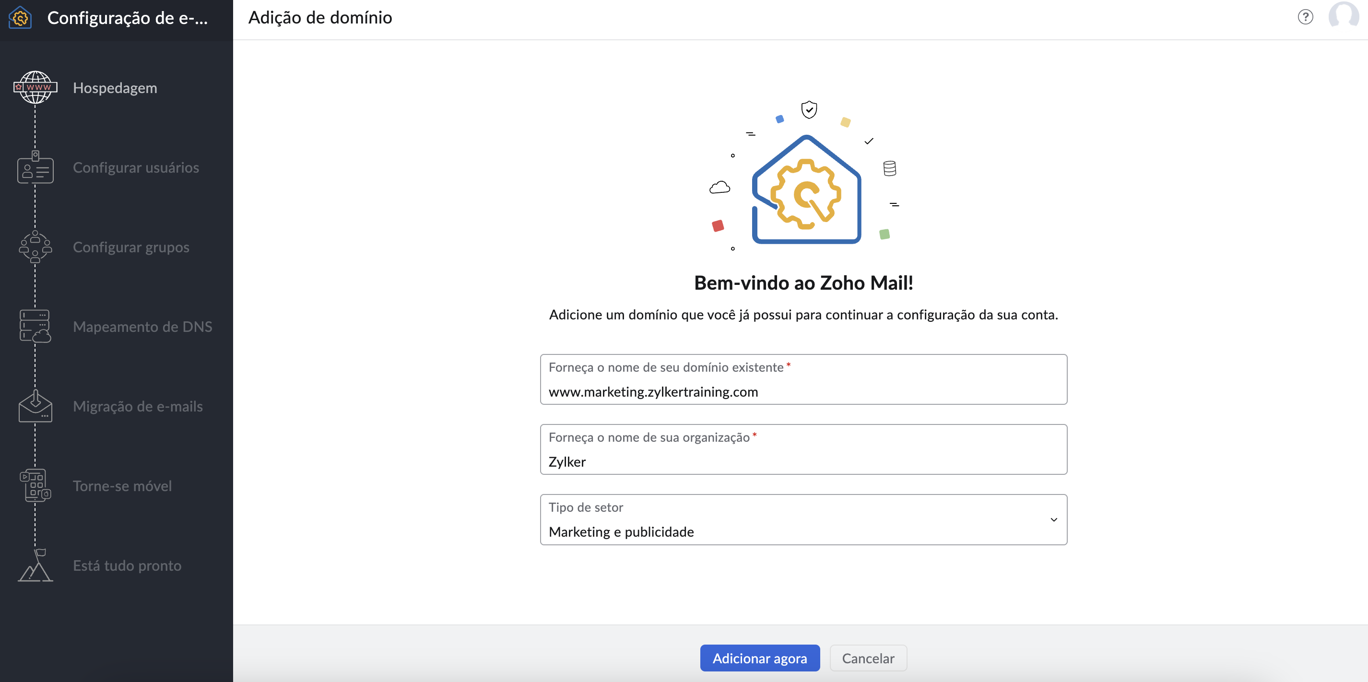Click the Zoho Mail house gear illustration
The image size is (1368, 682).
pos(806,189)
